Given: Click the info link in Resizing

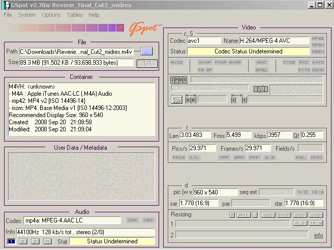Looking at the screenshot, I should (x=318, y=235).
